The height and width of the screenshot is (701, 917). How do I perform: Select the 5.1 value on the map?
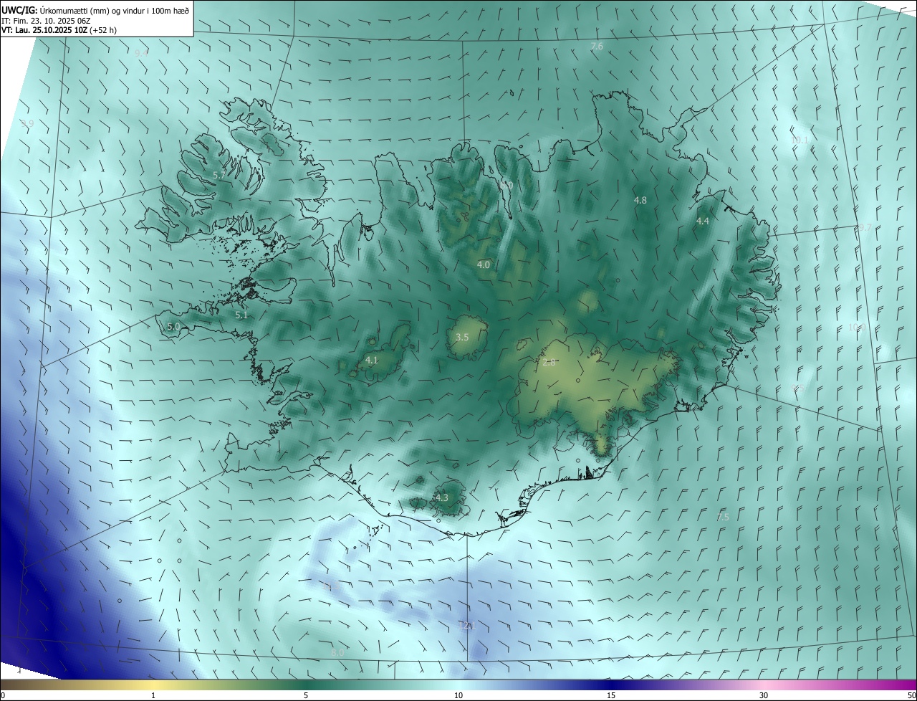241,315
